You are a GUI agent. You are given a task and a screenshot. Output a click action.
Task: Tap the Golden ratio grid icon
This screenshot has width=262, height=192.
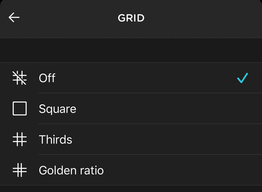tap(19, 170)
